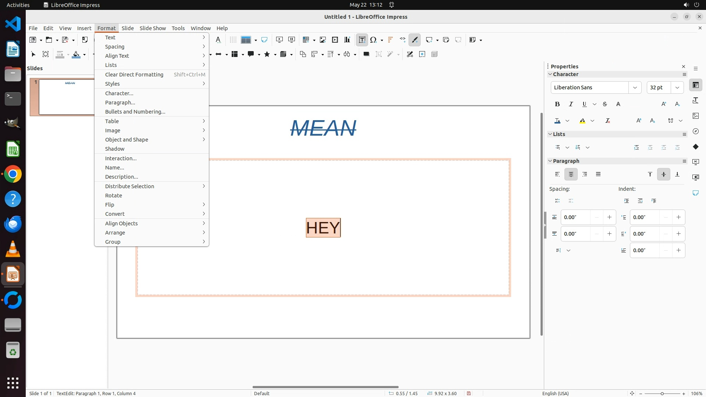Screen dimensions: 706x397
Task: Toggle Bold in the Character panel
Action: tap(557, 104)
